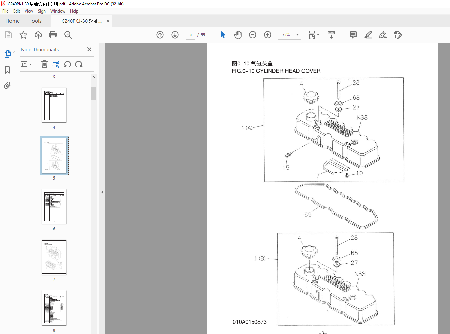Add a comment sticky note

(x=353, y=35)
